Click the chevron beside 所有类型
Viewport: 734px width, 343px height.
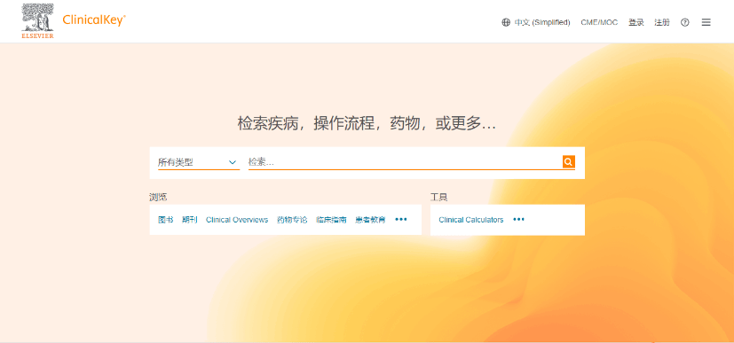233,162
